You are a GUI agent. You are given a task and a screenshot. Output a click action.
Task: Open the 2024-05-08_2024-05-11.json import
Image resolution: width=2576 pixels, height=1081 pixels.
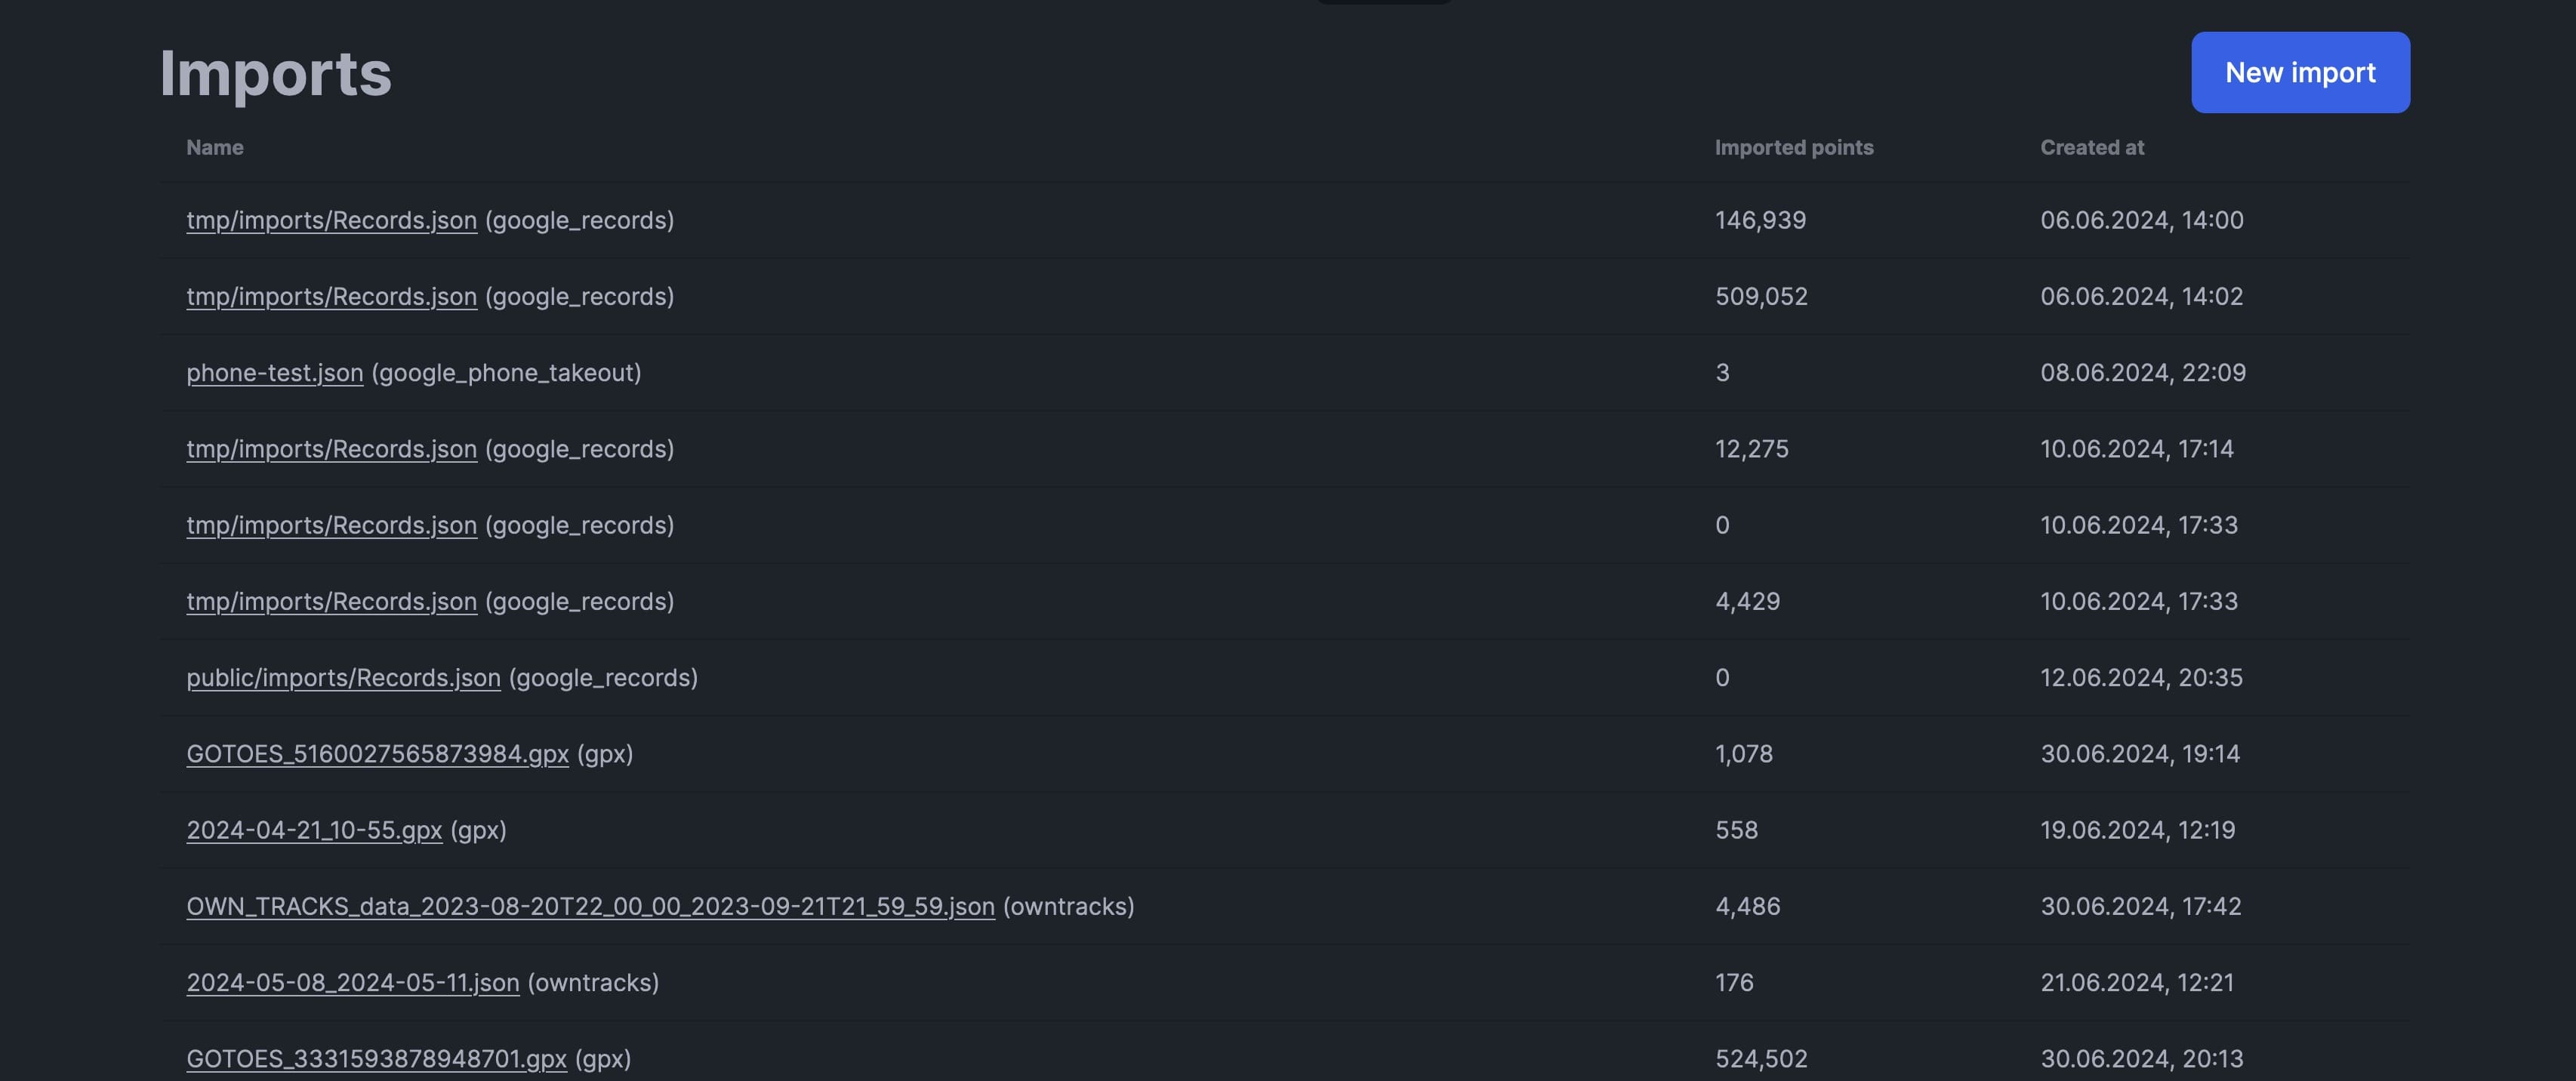click(353, 983)
